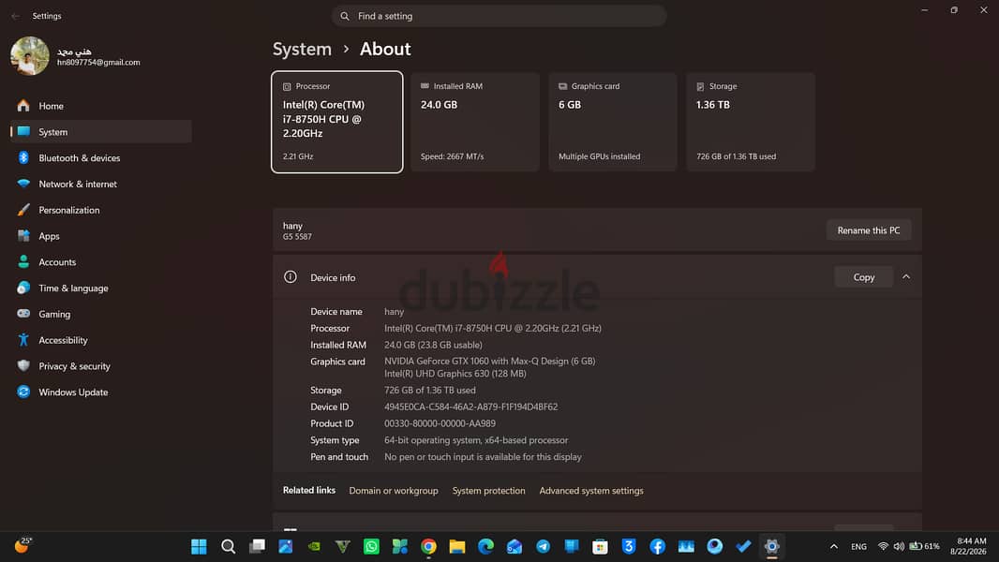The width and height of the screenshot is (999, 562).
Task: Select the Processor info card
Action: pos(337,122)
